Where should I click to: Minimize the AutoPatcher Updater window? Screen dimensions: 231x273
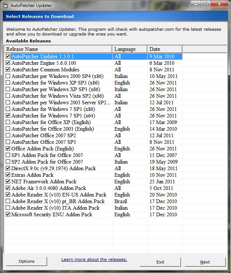click(196, 4)
